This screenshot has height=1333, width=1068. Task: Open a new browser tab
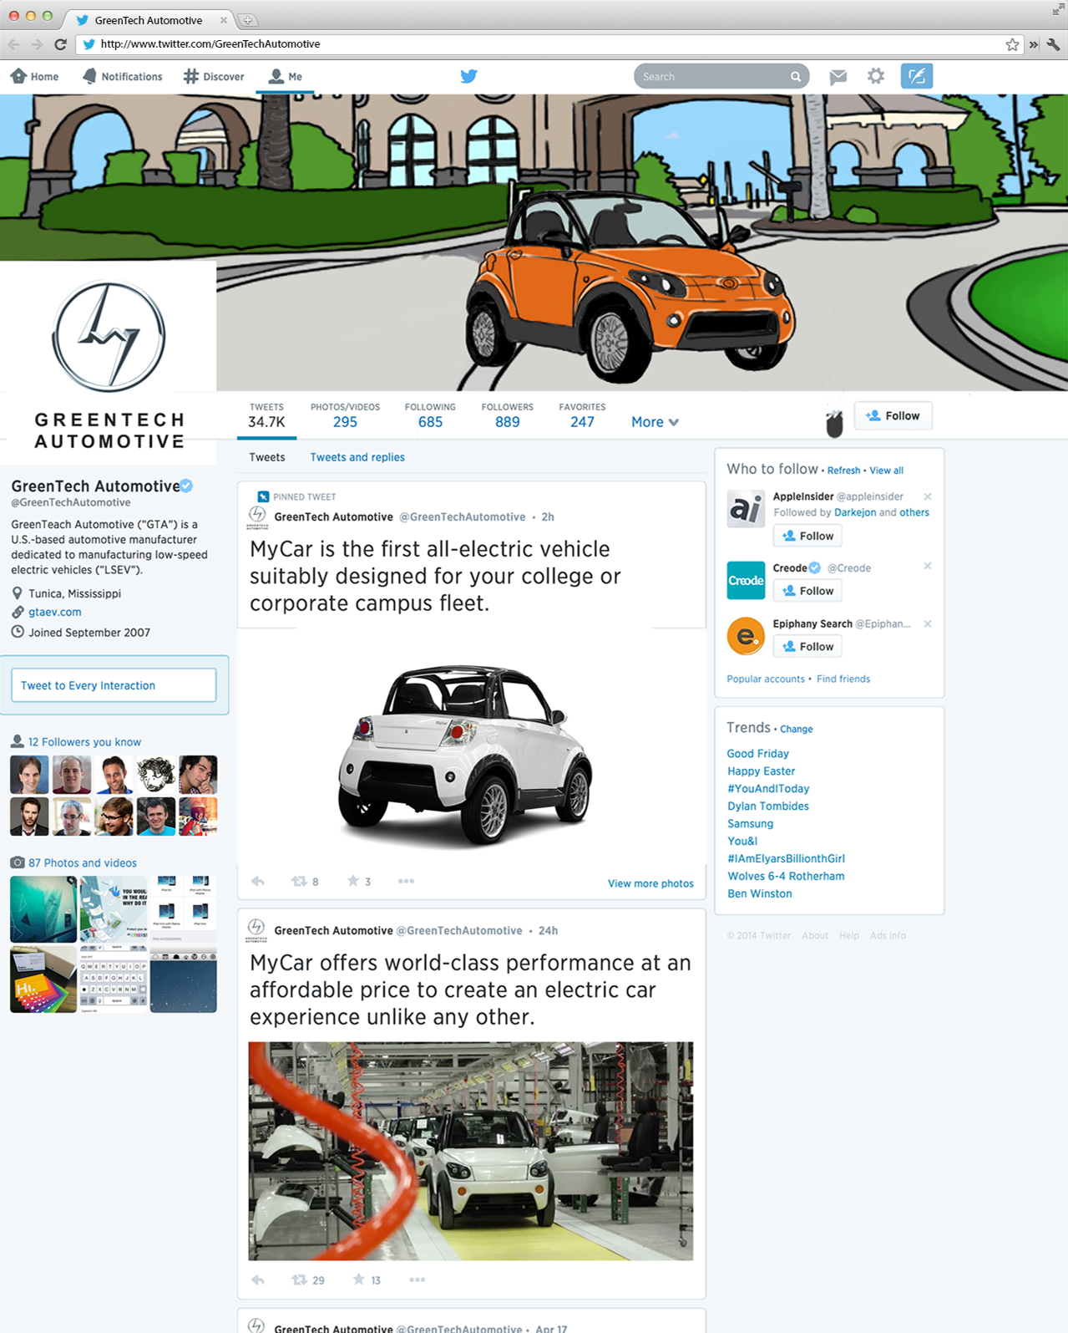(x=247, y=20)
